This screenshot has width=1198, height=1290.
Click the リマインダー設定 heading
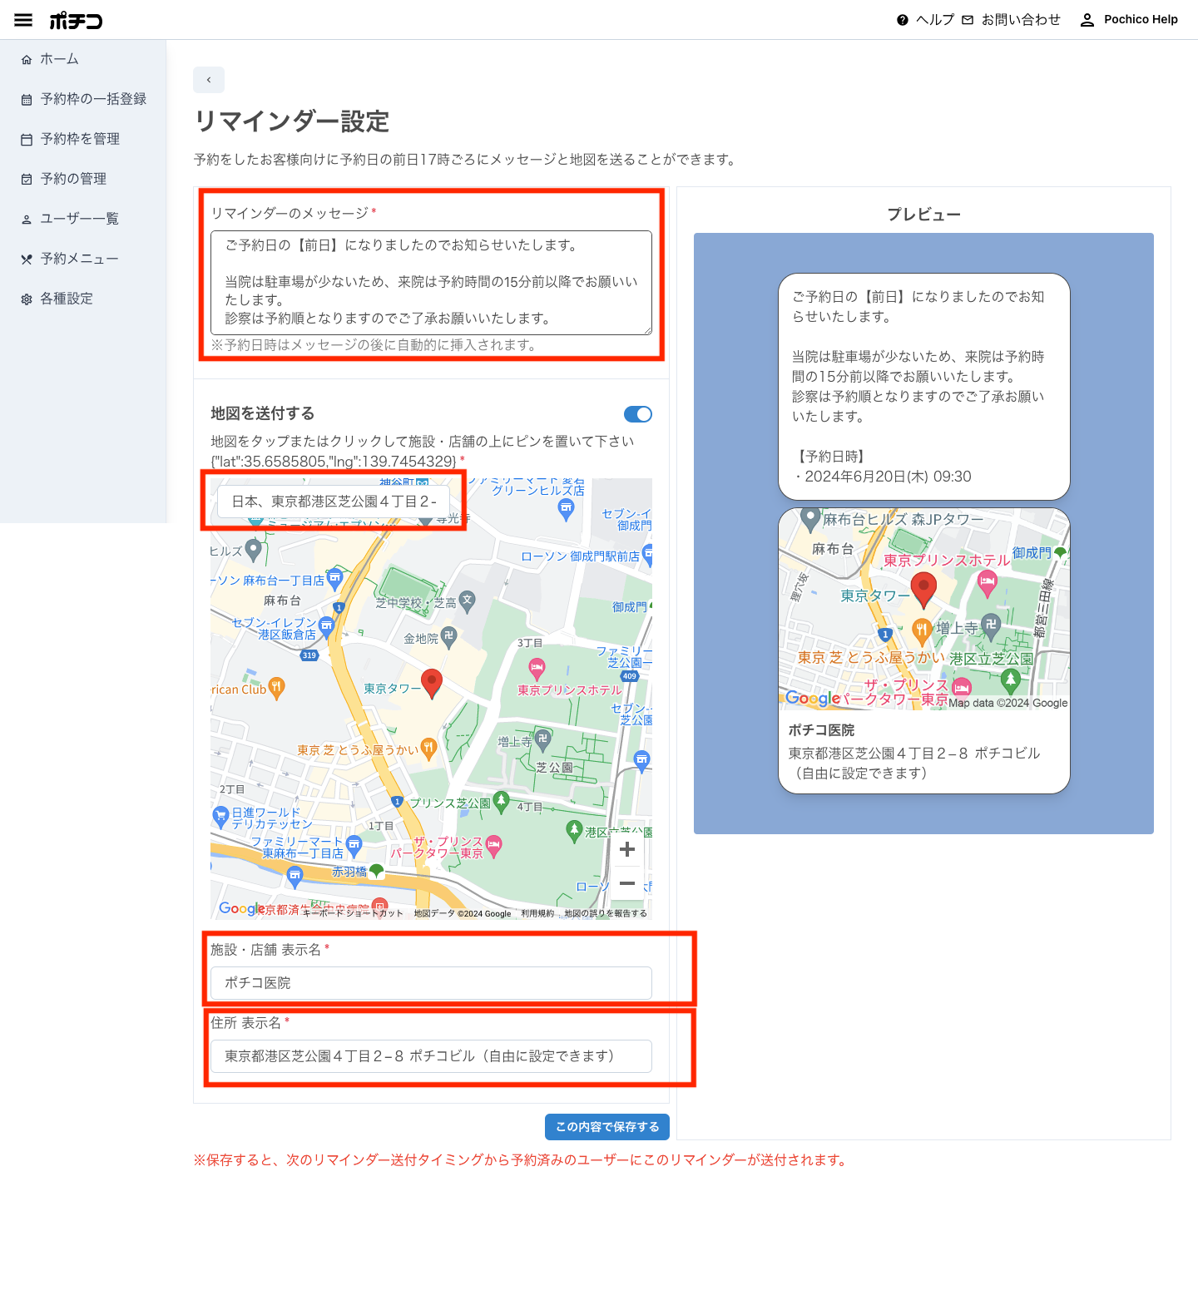tap(292, 121)
